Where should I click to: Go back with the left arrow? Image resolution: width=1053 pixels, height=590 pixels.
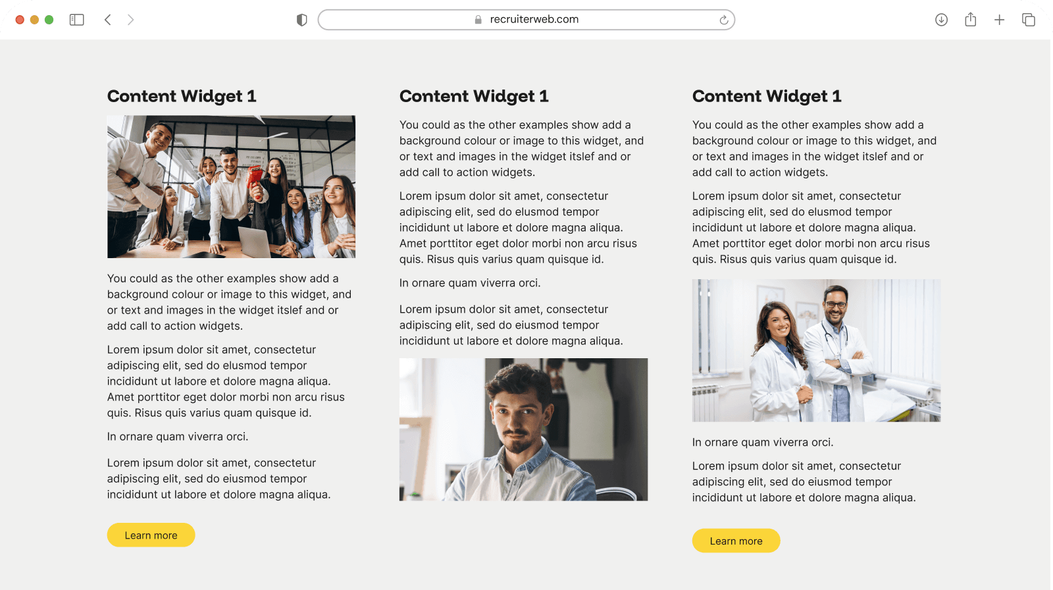(108, 20)
